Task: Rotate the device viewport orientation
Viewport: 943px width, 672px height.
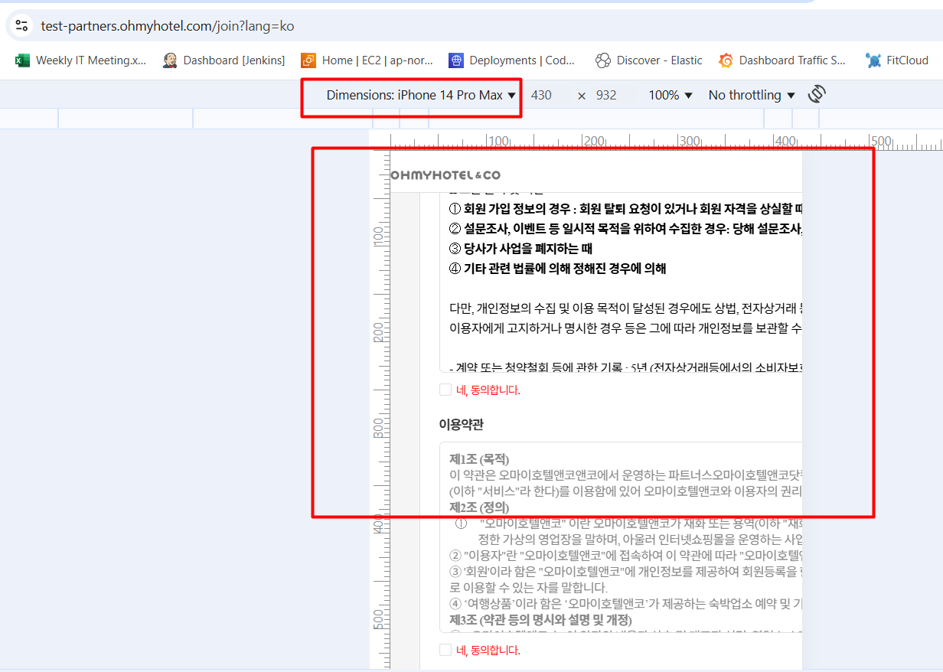Action: coord(817,95)
